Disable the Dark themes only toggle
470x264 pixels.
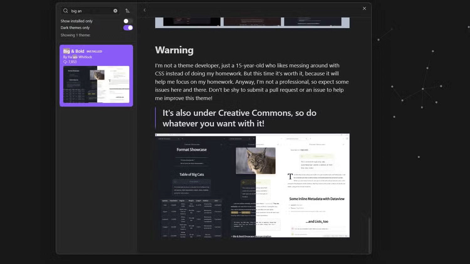[x=128, y=28]
